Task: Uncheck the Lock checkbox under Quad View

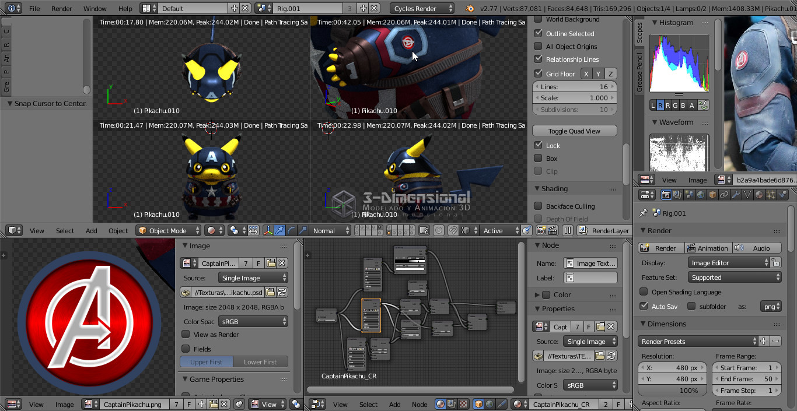Action: point(539,145)
